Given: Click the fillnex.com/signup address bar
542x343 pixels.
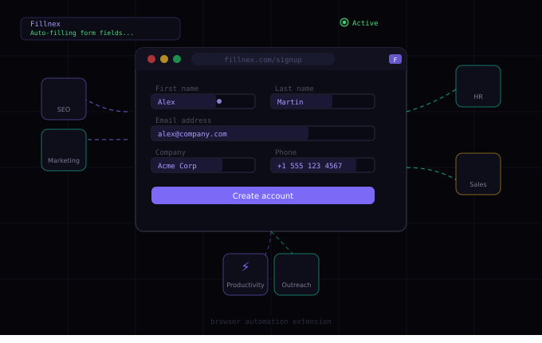Looking at the screenshot, I should pyautogui.click(x=263, y=60).
